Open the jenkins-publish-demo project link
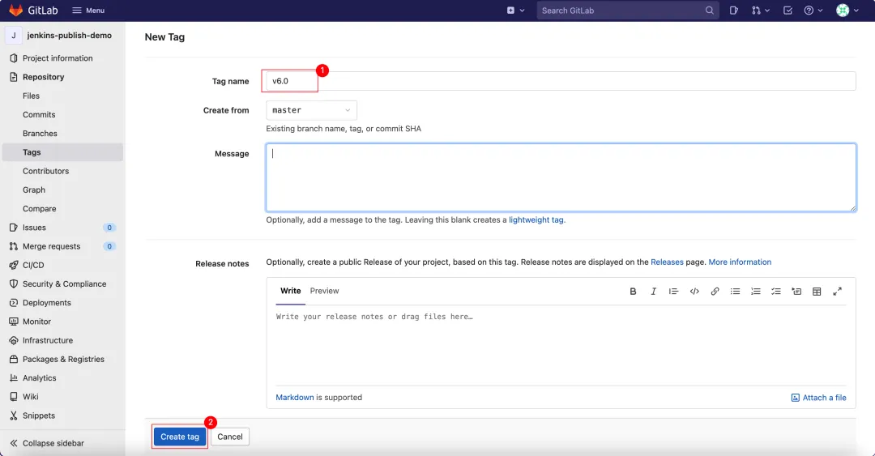Screen dimensions: 875x456 tap(69, 35)
